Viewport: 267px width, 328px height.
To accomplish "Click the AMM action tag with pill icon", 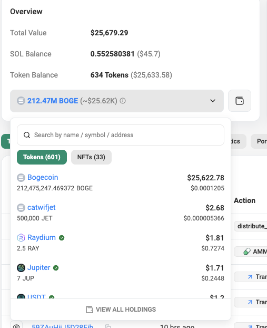I will click(x=251, y=252).
